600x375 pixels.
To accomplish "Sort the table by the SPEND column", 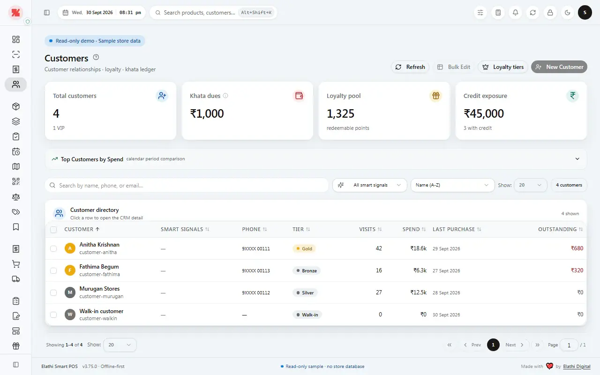I will coord(414,230).
